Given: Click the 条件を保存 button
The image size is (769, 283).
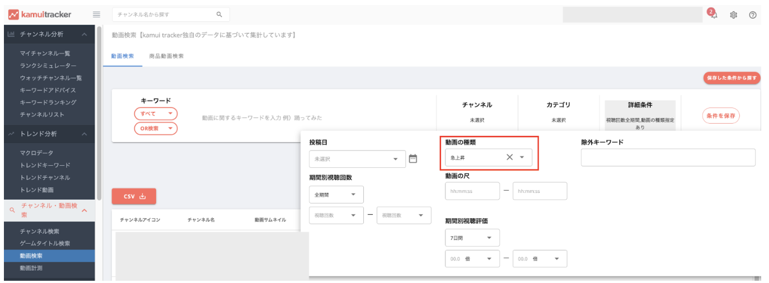Looking at the screenshot, I should pos(721,116).
